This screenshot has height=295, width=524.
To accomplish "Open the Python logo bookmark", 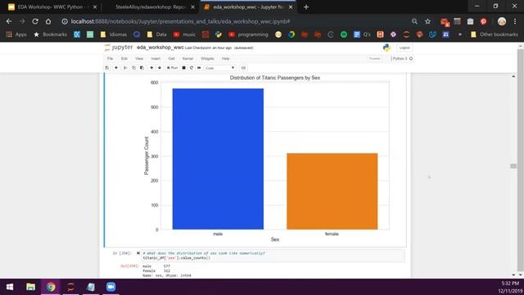I will pos(219,34).
